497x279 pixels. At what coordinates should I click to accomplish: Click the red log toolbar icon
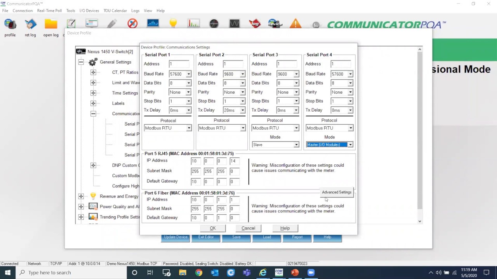pyautogui.click(x=255, y=24)
